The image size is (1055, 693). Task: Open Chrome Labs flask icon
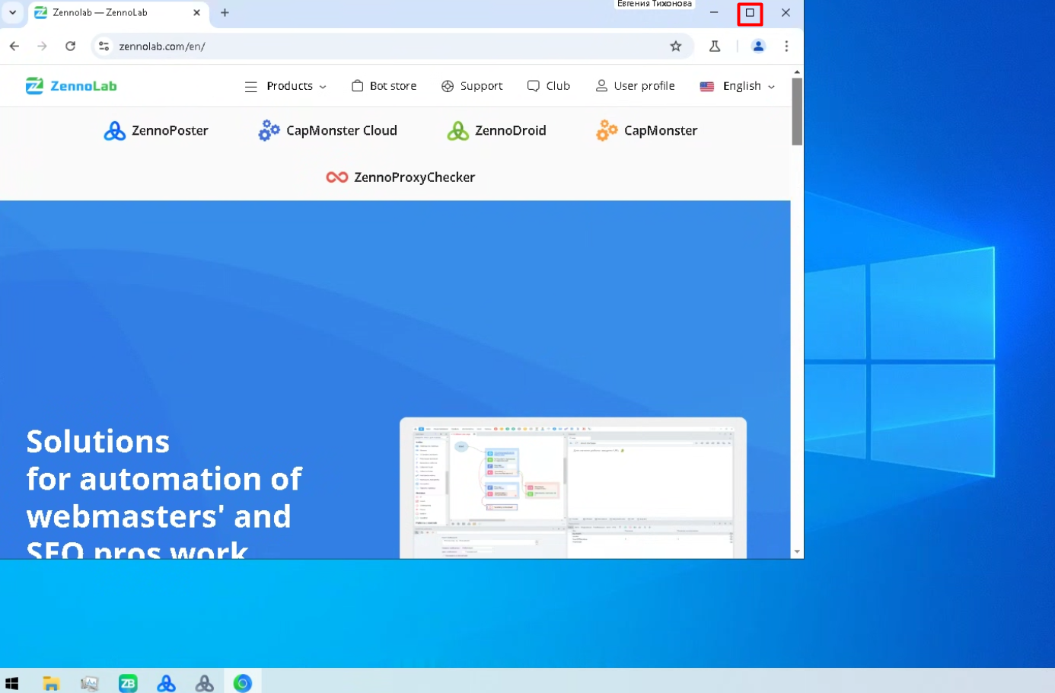pos(715,46)
